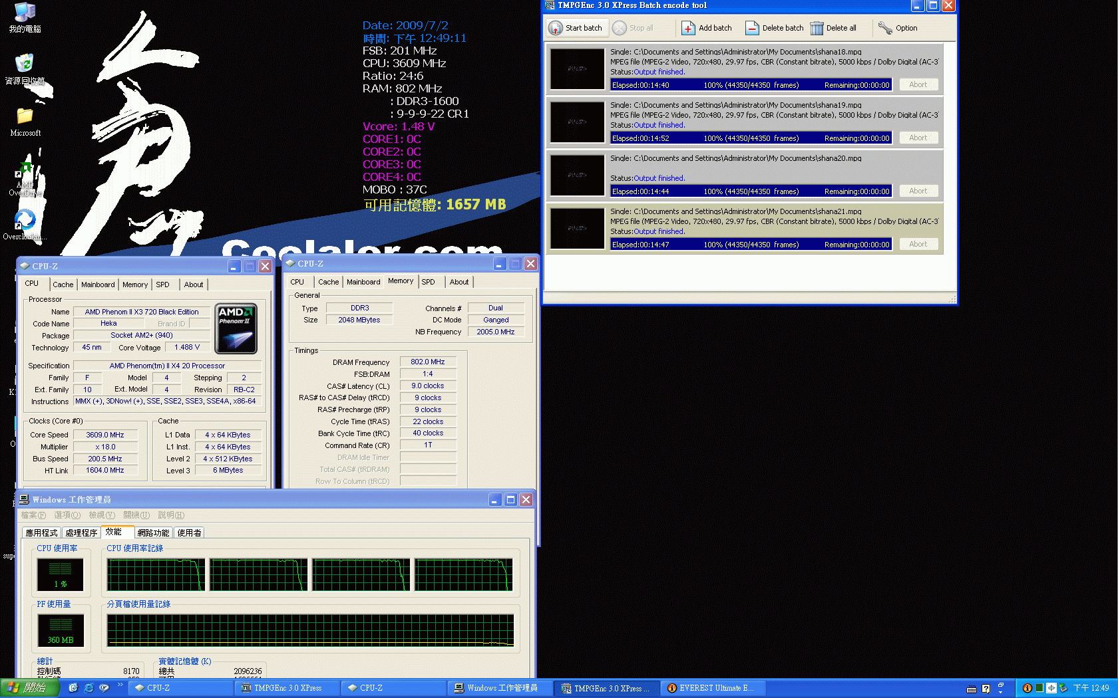Image resolution: width=1118 pixels, height=698 pixels.
Task: Click the green square tray icon
Action: click(1039, 688)
